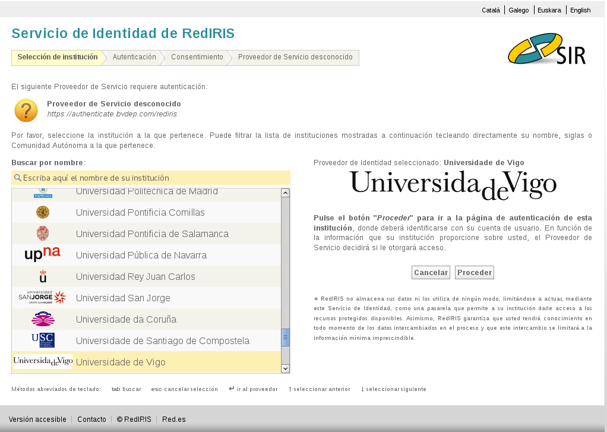Image resolution: width=607 pixels, height=432 pixels.
Task: Open the © RedIRIS footer link
Action: click(134, 419)
